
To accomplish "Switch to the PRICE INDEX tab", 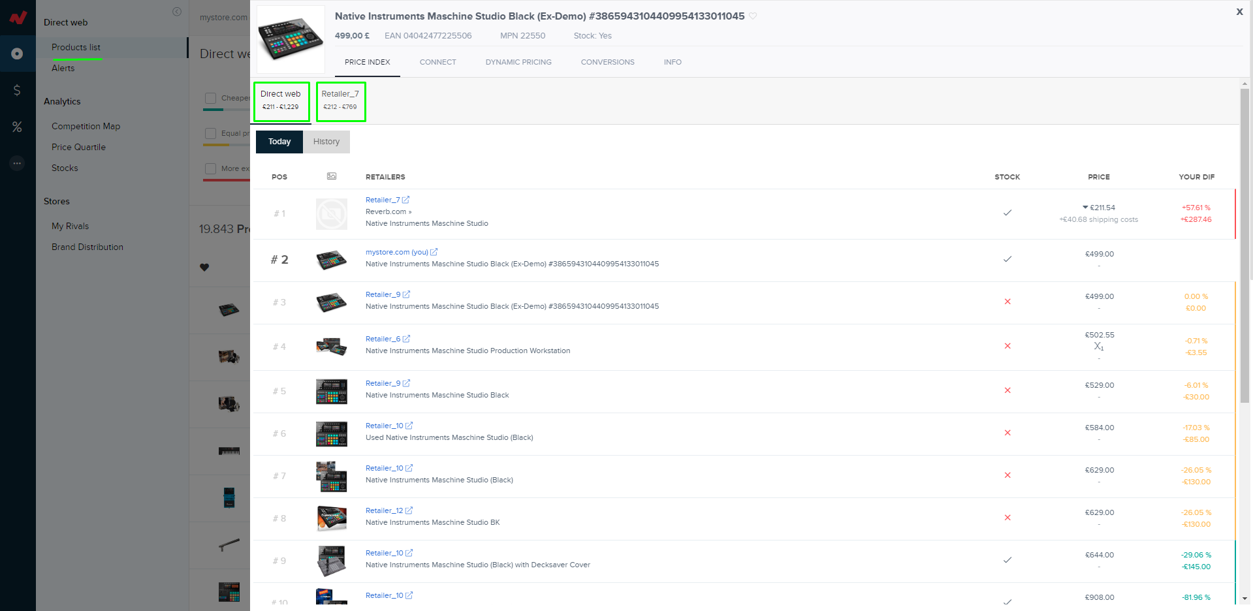I will [x=368, y=62].
